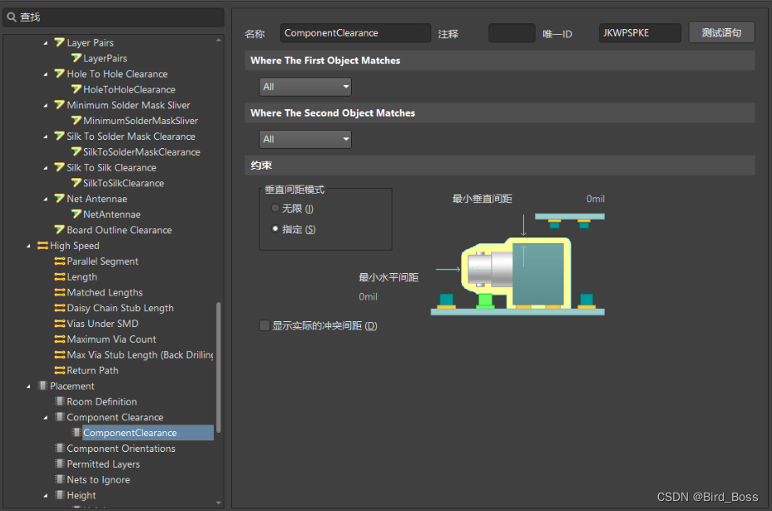The height and width of the screenshot is (511, 772).
Task: Click the minimum vertical clearance 0mil value
Action: [x=596, y=199]
